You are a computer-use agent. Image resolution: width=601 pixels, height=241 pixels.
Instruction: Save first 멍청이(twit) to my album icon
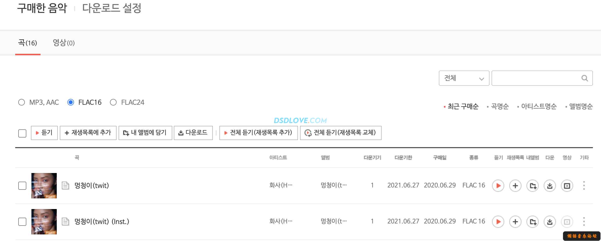533,186
